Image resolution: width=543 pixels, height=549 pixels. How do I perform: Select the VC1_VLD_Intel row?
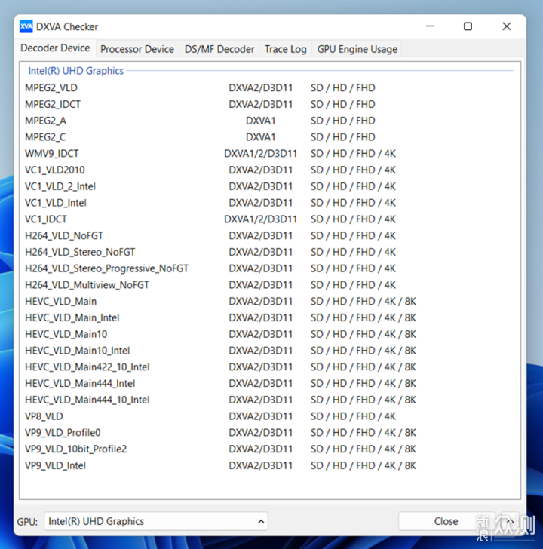269,203
